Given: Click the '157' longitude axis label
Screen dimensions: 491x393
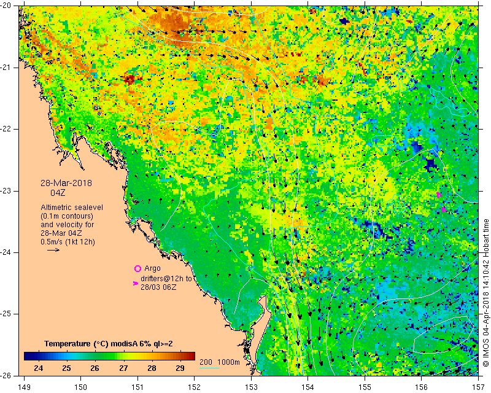Looking at the screenshot, I should click(x=478, y=387).
